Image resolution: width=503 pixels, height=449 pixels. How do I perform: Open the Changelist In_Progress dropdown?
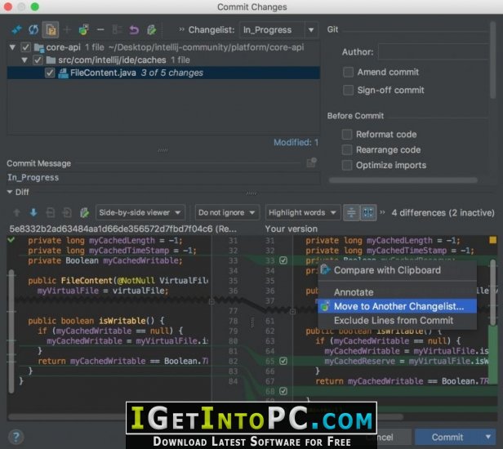click(278, 30)
